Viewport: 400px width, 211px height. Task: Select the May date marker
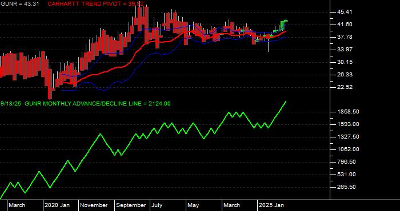193,205
